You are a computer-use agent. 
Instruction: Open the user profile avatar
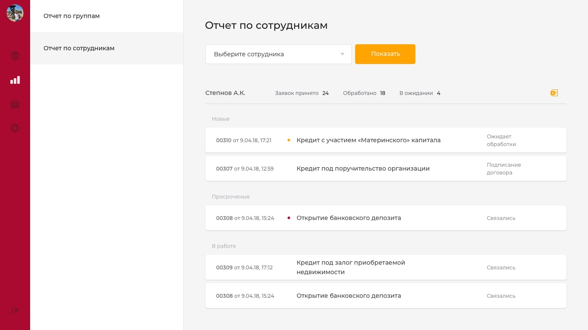tap(15, 13)
